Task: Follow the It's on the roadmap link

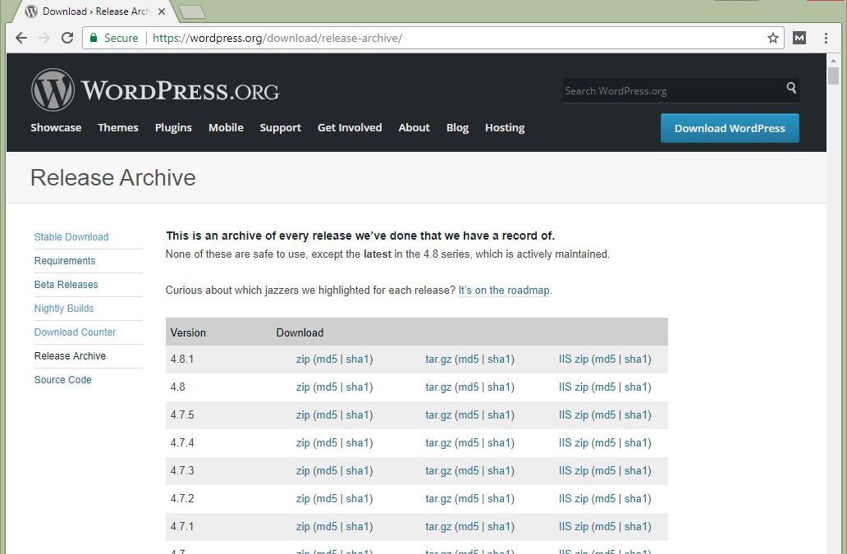Action: click(504, 290)
